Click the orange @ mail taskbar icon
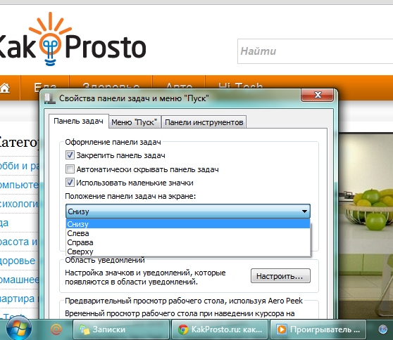393x340 pixels. [56, 329]
